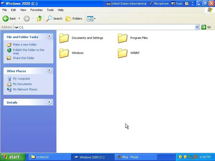The width and height of the screenshot is (215, 161).
Task: Switch to Windows 2000 (C:) taskbar button
Action: [93, 157]
